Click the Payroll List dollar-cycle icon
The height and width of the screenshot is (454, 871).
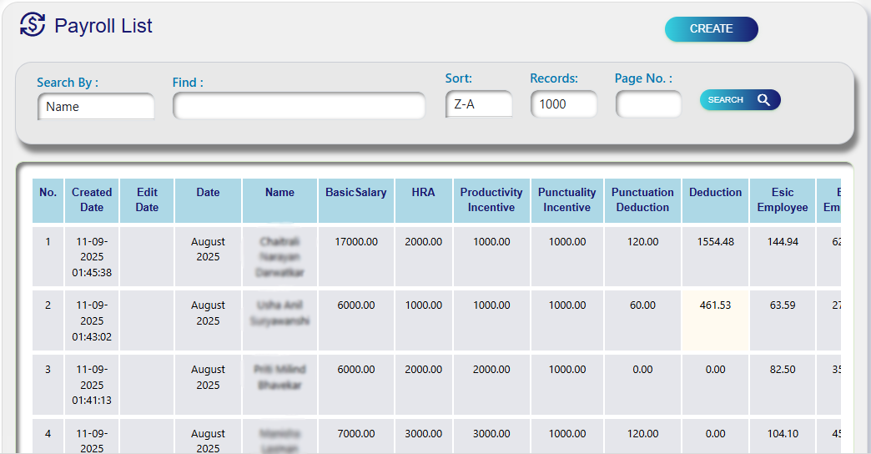coord(33,25)
